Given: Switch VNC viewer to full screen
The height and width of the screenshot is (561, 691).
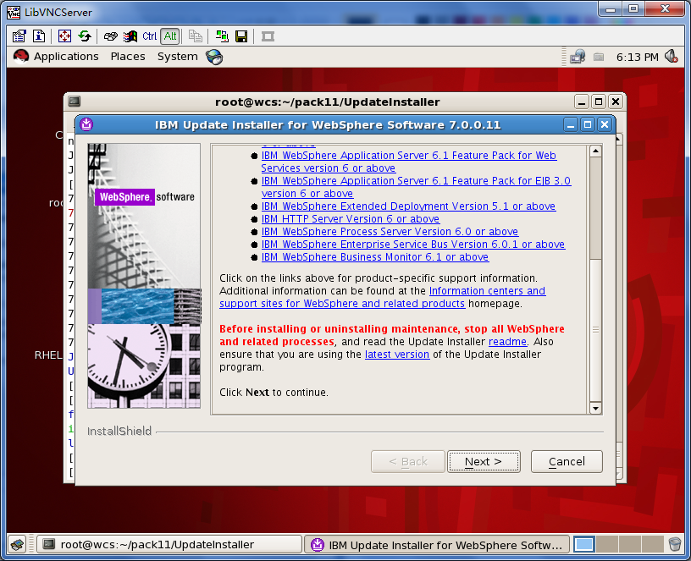Looking at the screenshot, I should [x=64, y=36].
